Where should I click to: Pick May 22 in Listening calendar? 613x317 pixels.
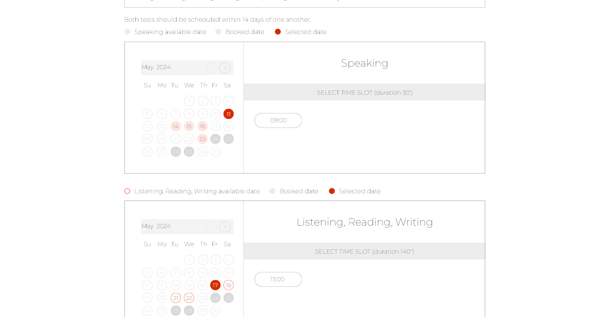189,298
